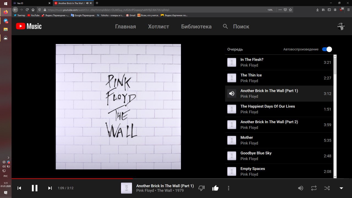Image resolution: width=352 pixels, height=198 pixels.
Task: Toggle repeat mode
Action: [x=314, y=188]
